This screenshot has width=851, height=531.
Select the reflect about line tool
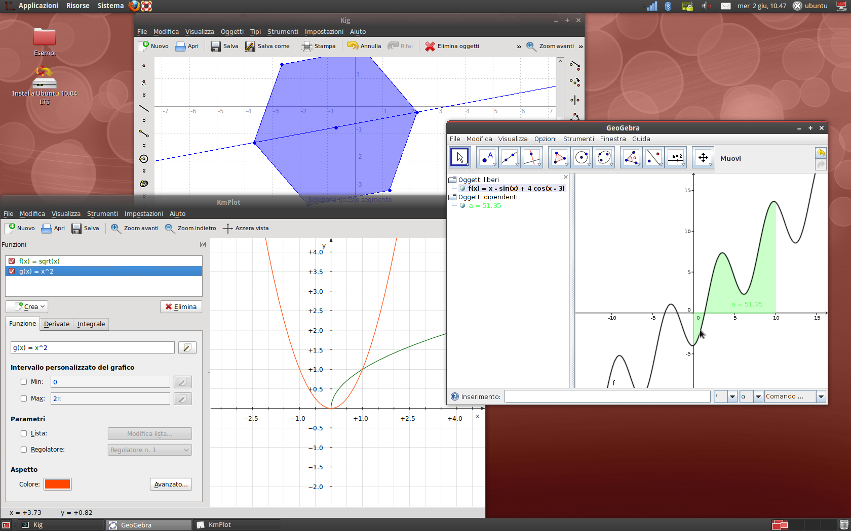(653, 158)
